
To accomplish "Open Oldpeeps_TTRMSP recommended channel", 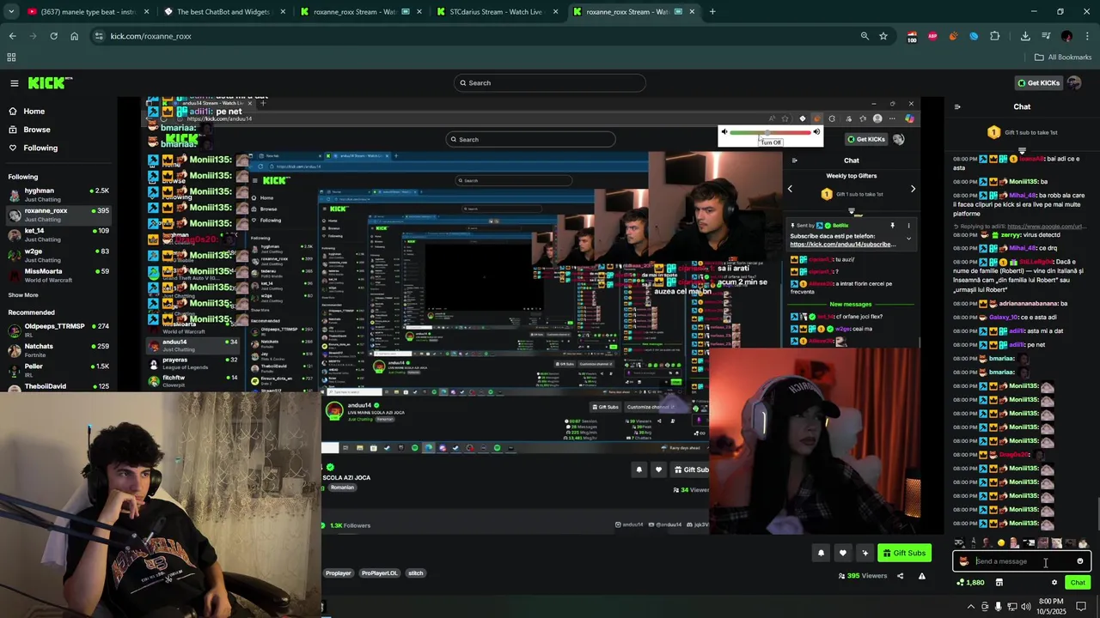I will click(x=58, y=330).
